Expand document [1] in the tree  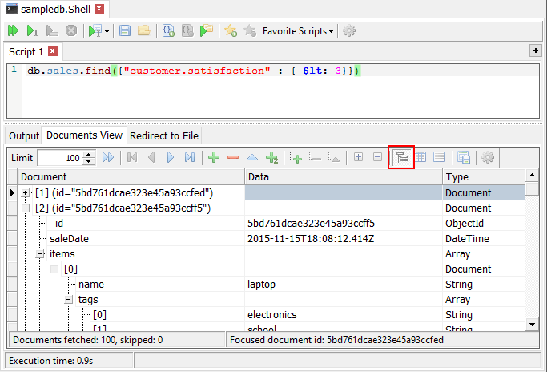(x=26, y=193)
